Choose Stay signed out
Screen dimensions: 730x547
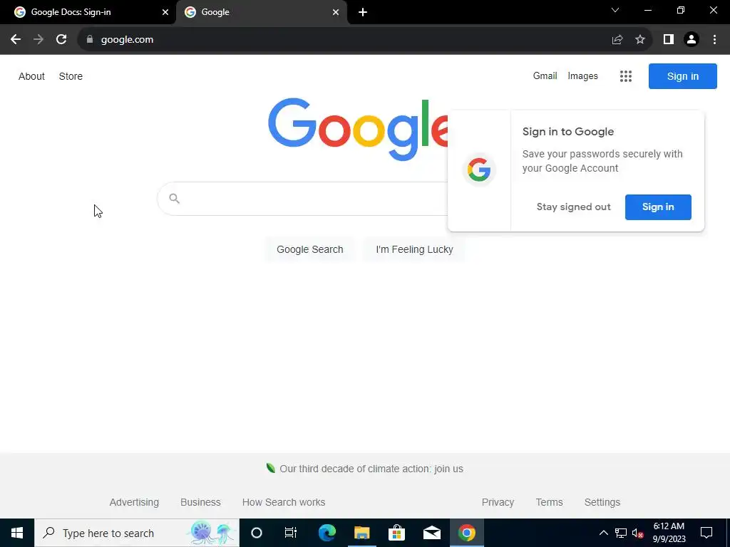(x=573, y=207)
